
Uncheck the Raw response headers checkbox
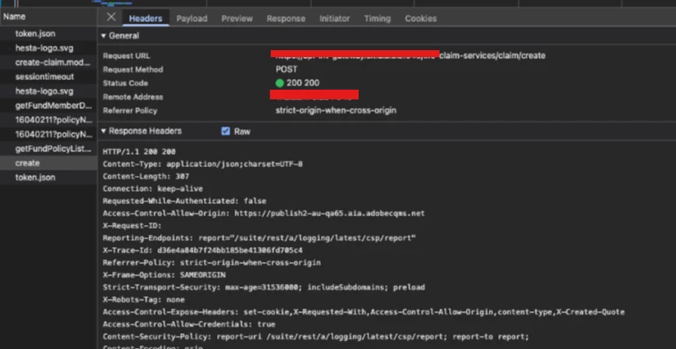(225, 131)
